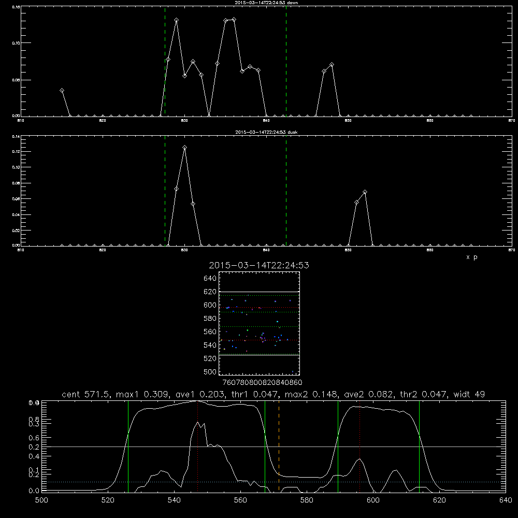The height and width of the screenshot is (518, 518).
Task: Select the 500 label on scatter plot y-axis
Action: [x=210, y=371]
